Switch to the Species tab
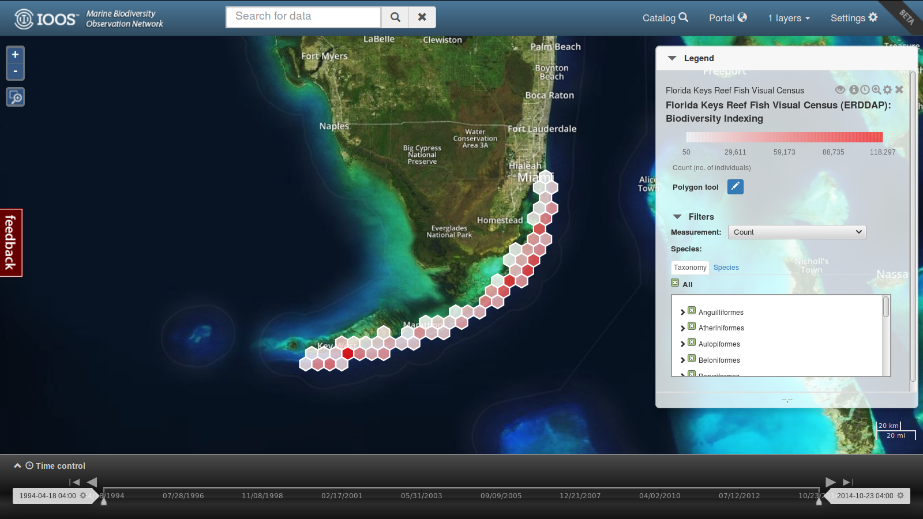The width and height of the screenshot is (923, 519). pos(726,268)
